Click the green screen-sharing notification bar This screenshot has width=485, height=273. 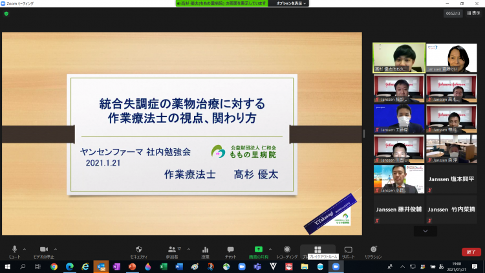coord(221,3)
